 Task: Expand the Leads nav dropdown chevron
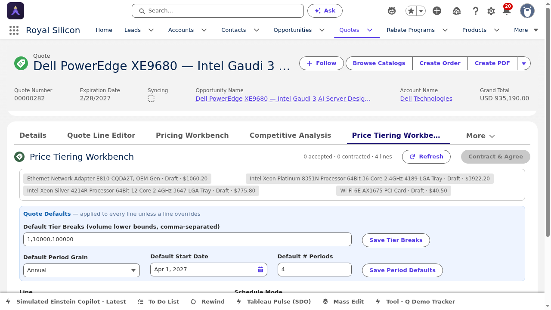151,30
